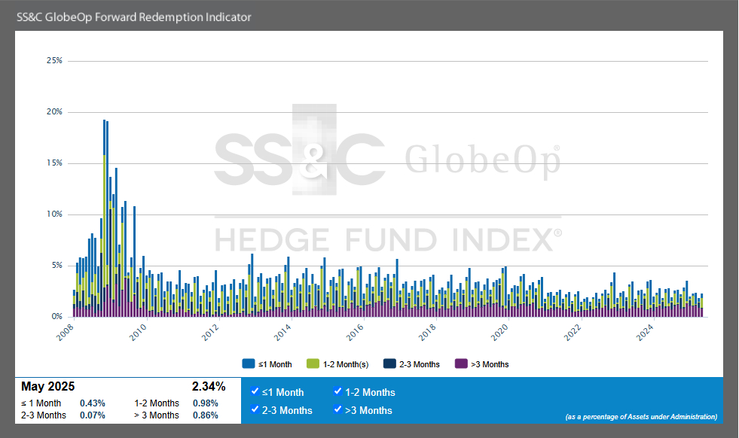The width and height of the screenshot is (739, 438).
Task: Click the dark navy 2-3 Months legend swatch
Action: tap(390, 364)
